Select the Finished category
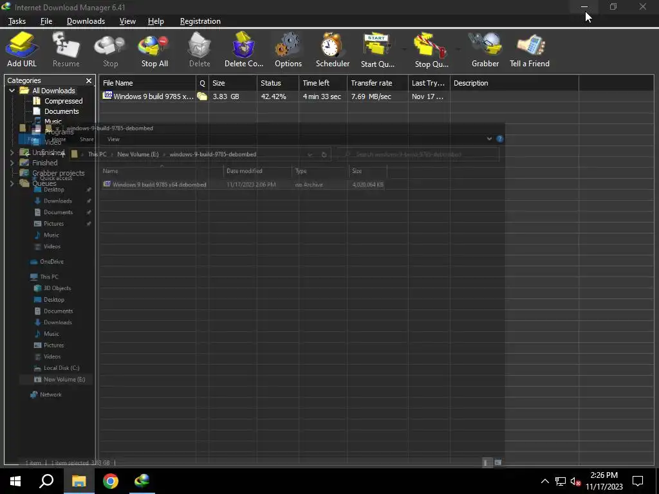This screenshot has height=494, width=659. pyautogui.click(x=44, y=163)
